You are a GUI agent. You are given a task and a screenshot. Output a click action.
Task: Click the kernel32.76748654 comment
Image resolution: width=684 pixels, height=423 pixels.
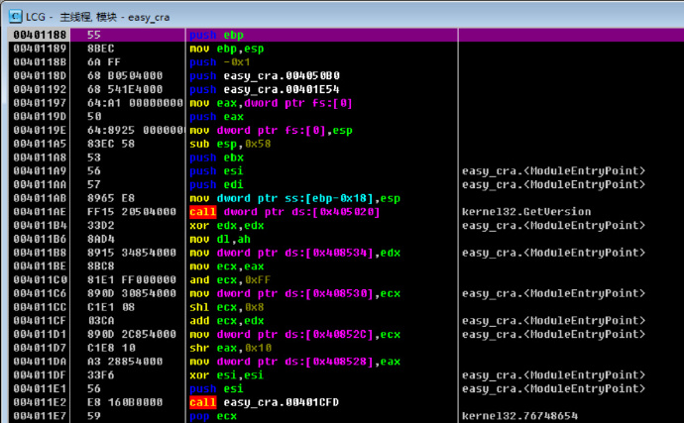coord(519,416)
